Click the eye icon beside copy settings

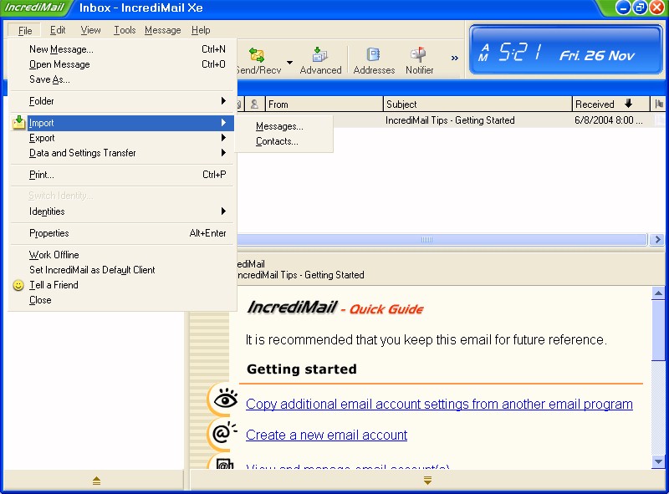(x=223, y=401)
